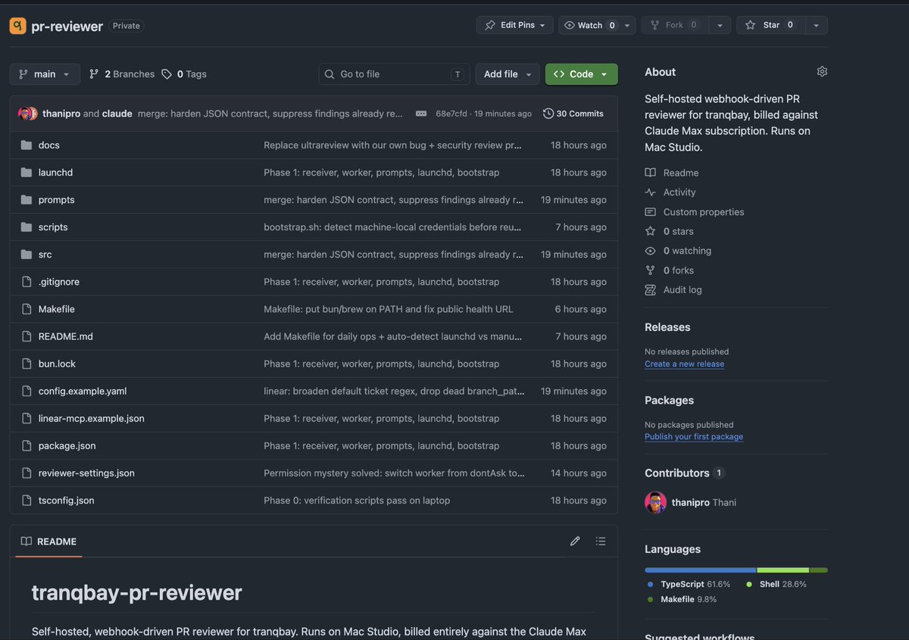909x640 pixels.
Task: Open Custom properties link
Action: coord(695,212)
